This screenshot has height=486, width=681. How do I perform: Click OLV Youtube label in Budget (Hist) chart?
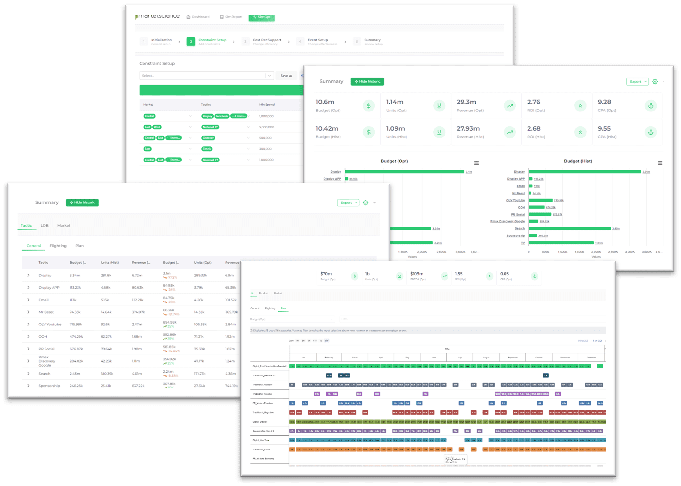tap(515, 200)
